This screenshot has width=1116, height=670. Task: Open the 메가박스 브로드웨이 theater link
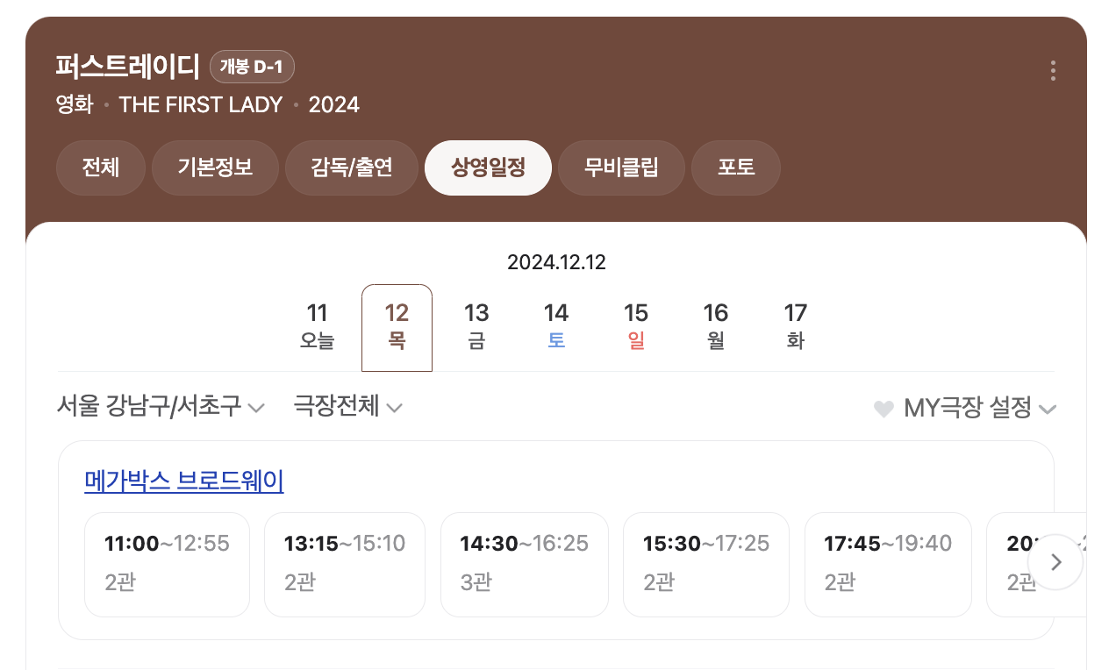click(x=183, y=481)
